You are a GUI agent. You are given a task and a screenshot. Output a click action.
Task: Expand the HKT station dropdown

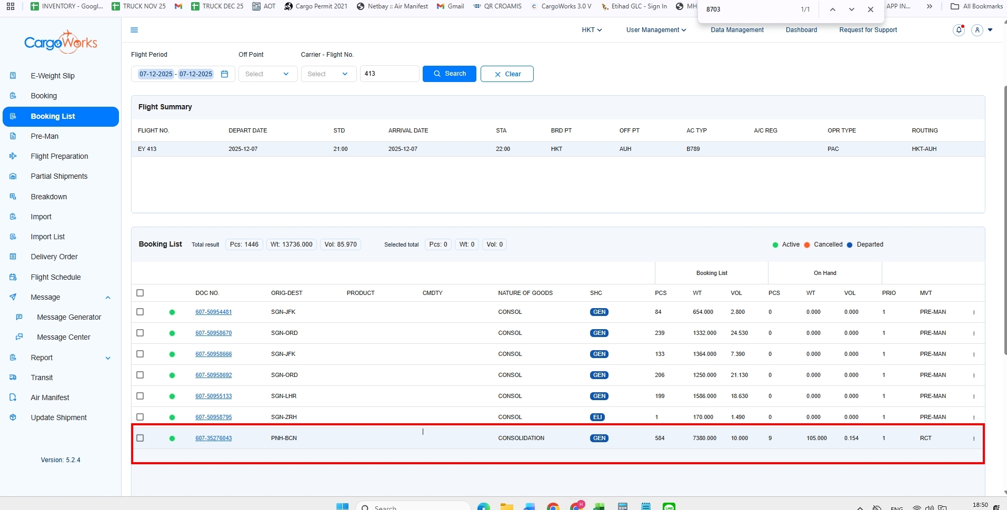coord(591,30)
